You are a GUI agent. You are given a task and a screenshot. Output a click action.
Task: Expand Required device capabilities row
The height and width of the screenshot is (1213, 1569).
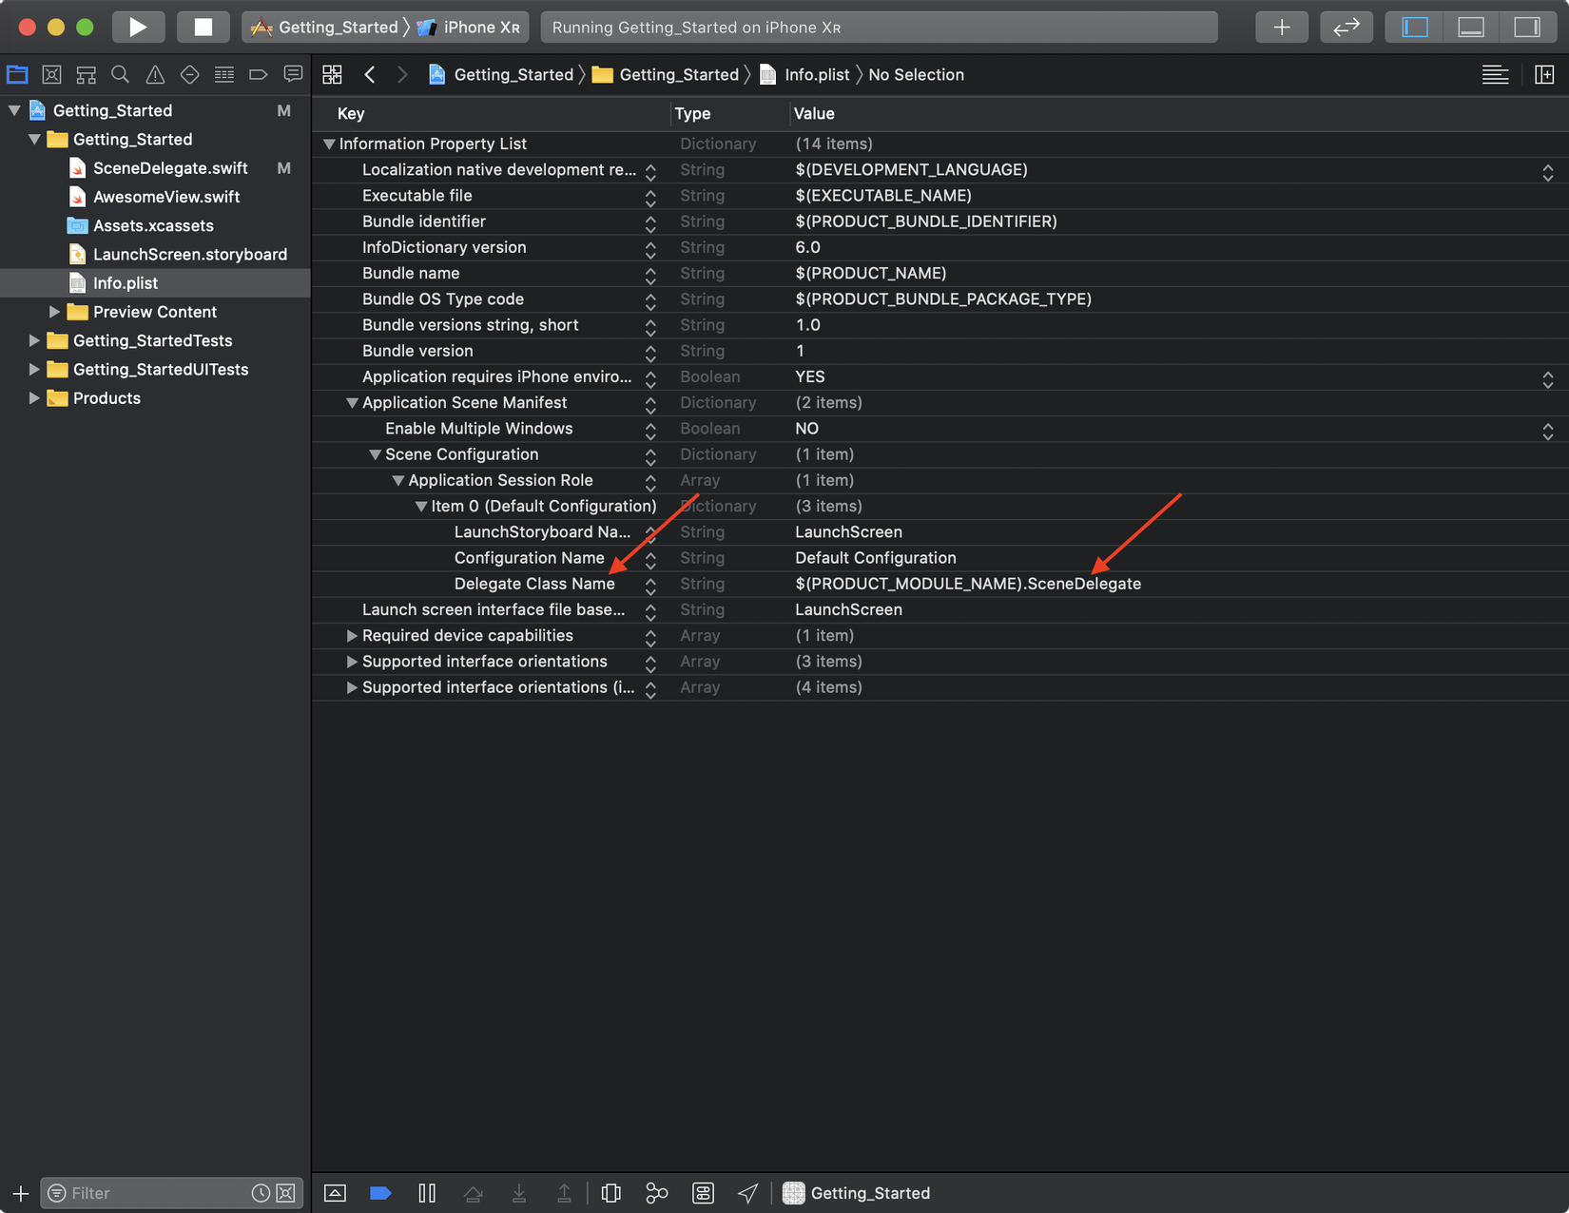pos(352,636)
